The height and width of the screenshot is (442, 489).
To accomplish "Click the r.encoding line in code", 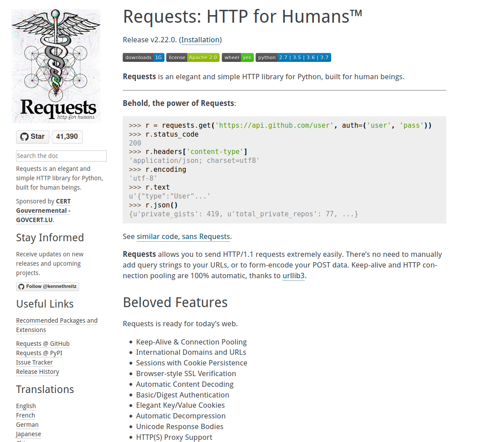I will pyautogui.click(x=157, y=170).
